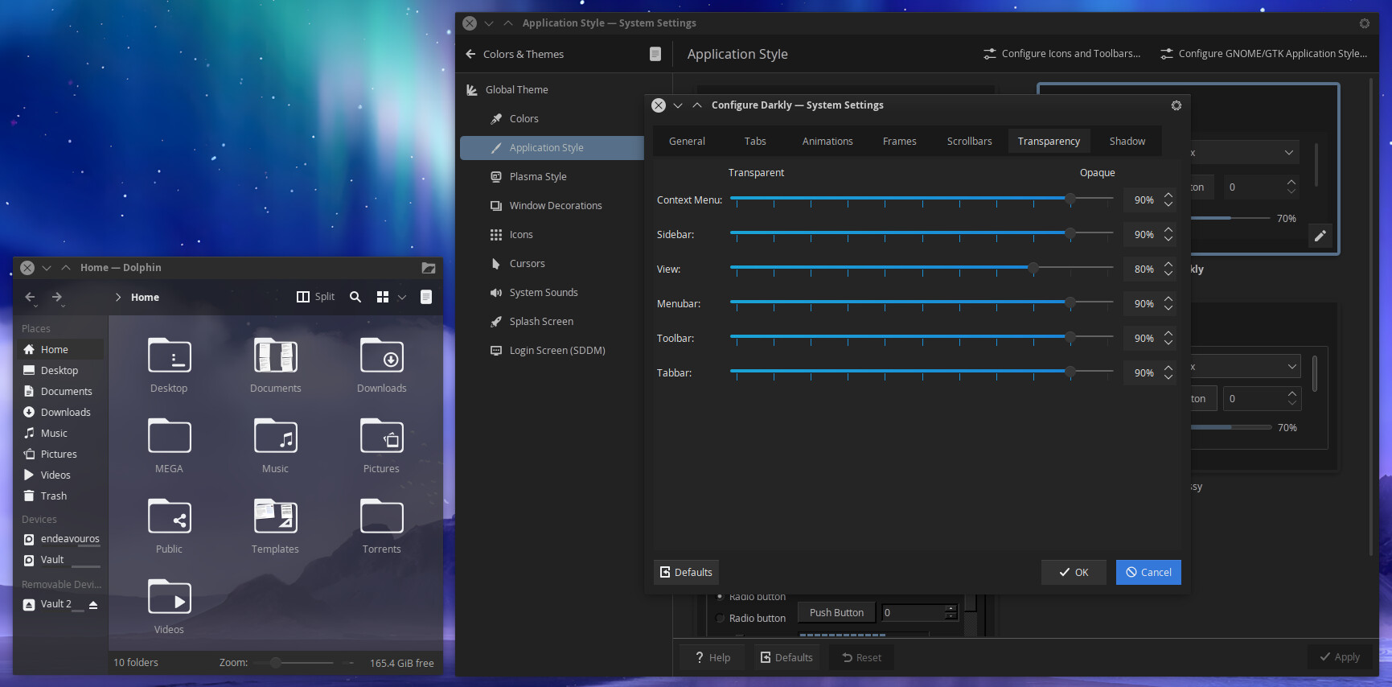
Task: Eject the Vault 2 removable device
Action: pyautogui.click(x=93, y=604)
